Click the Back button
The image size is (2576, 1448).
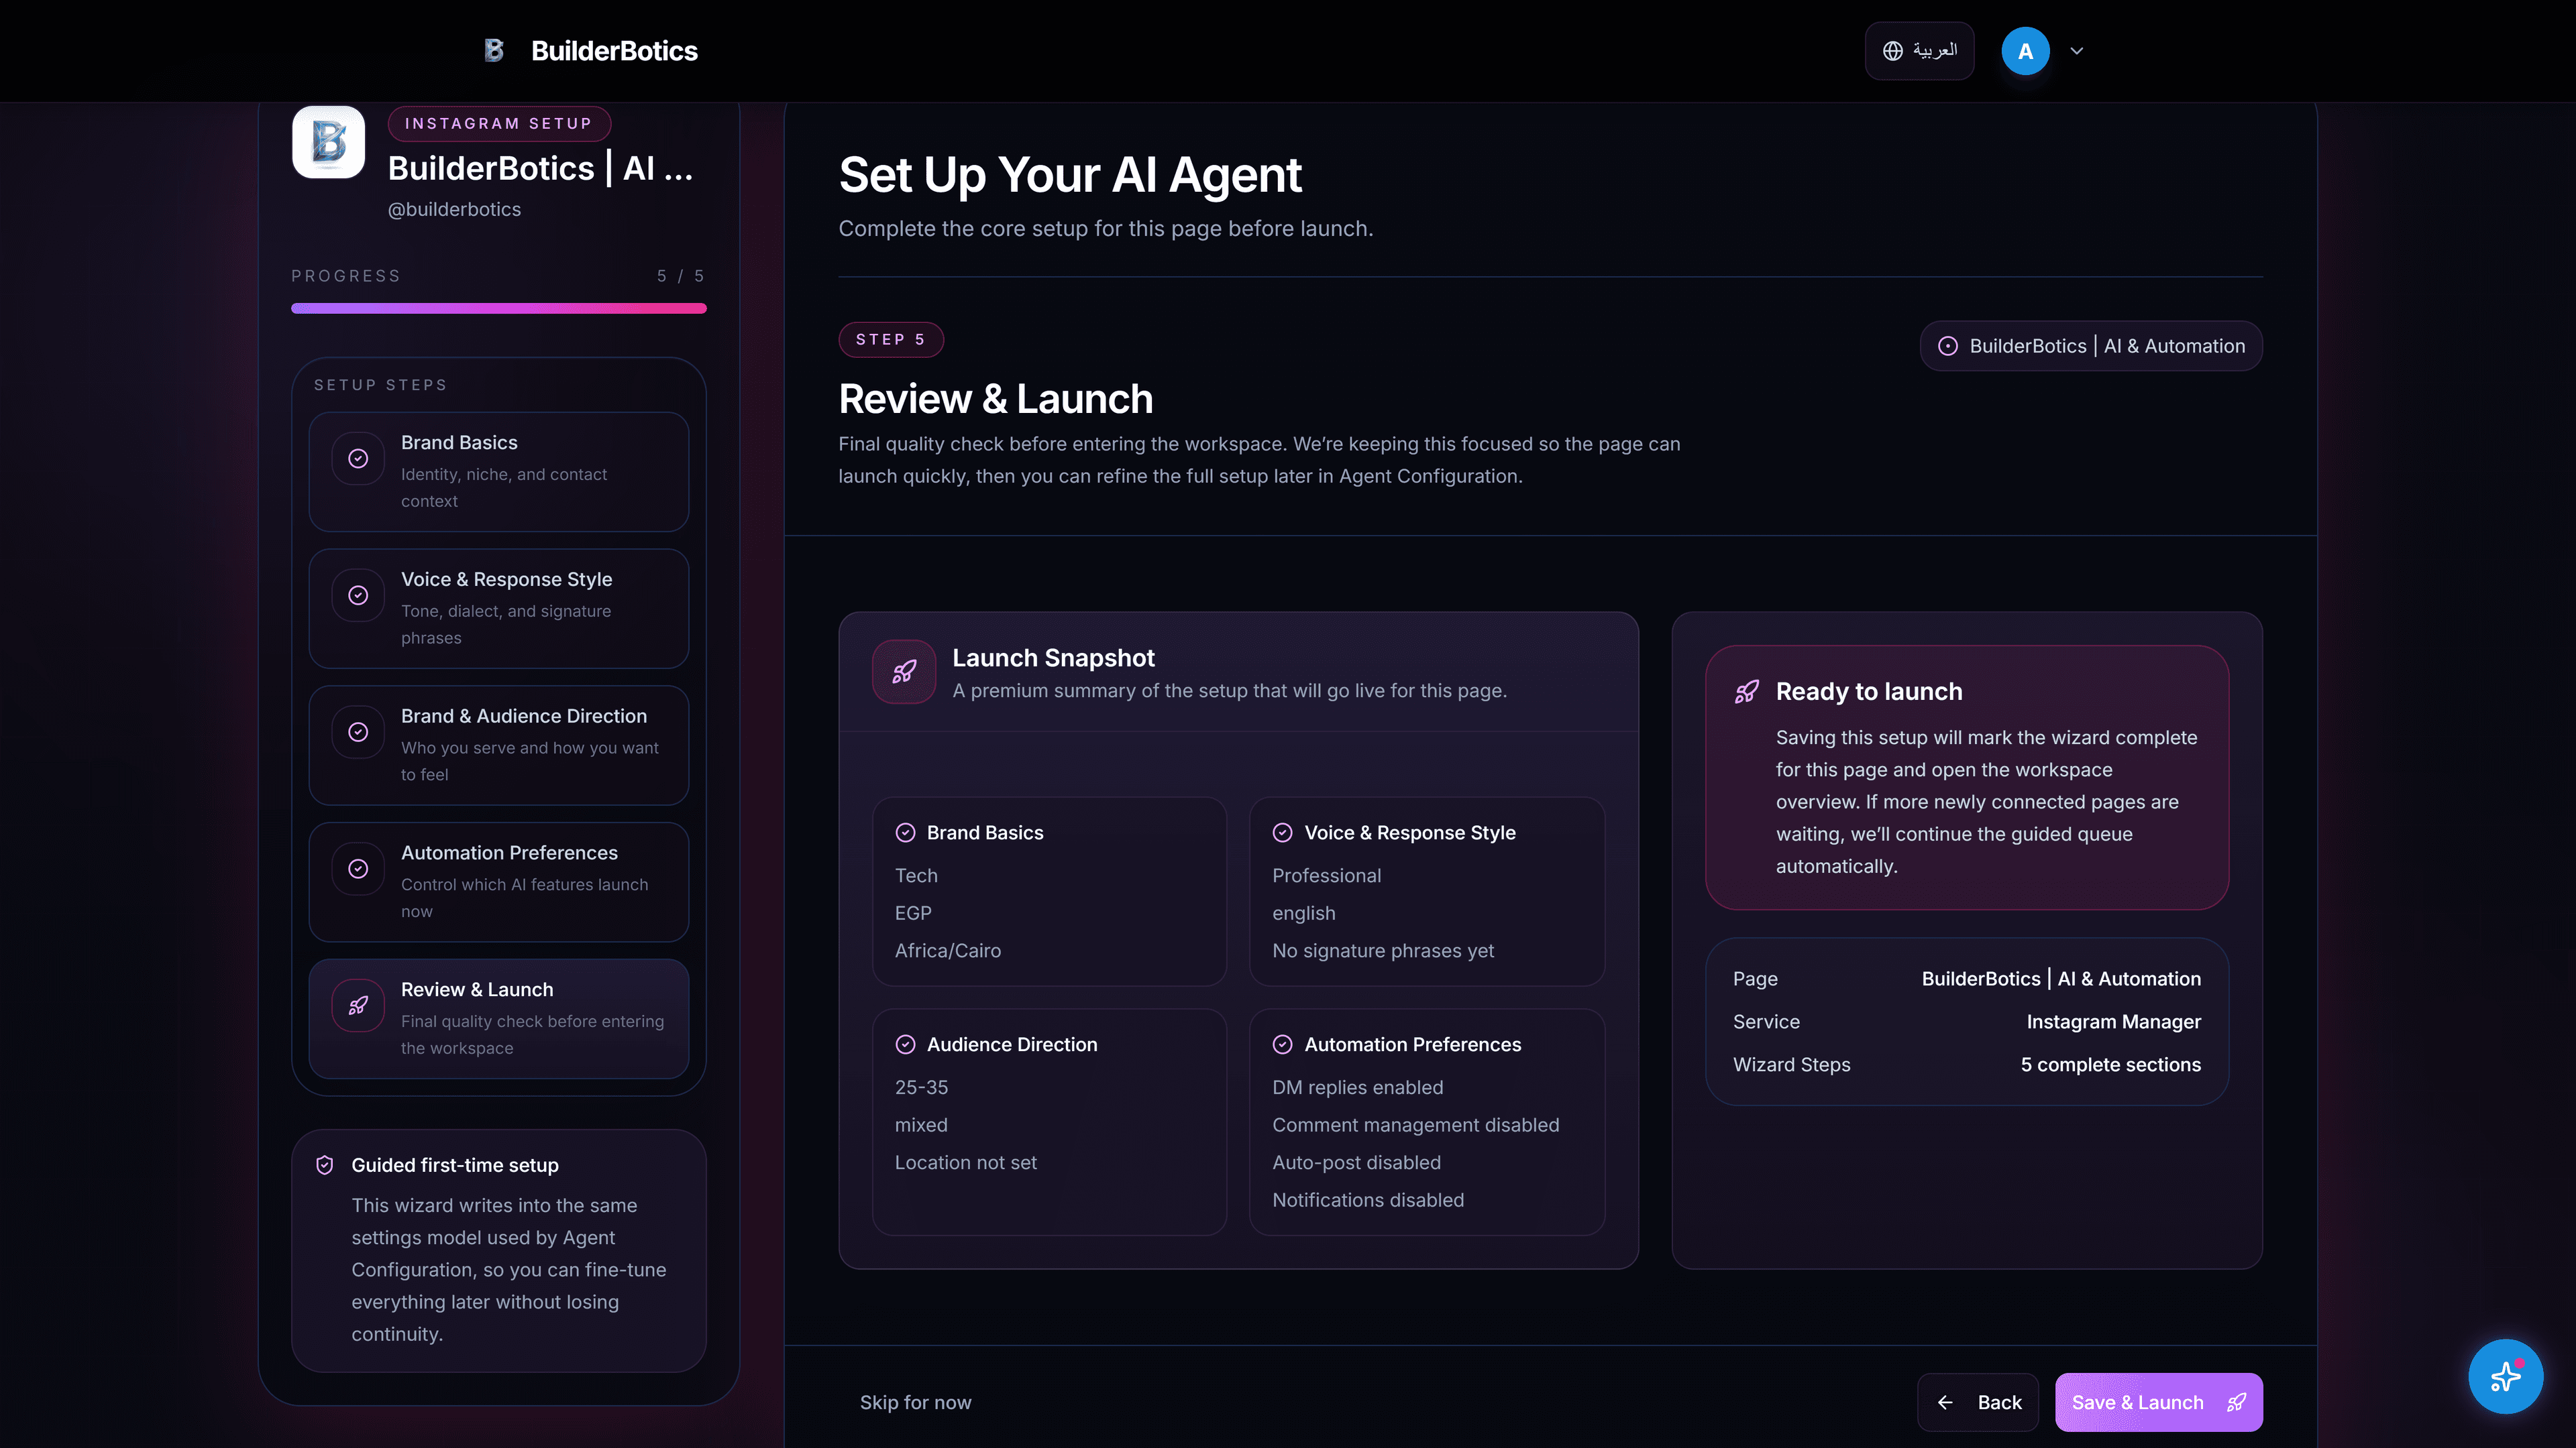point(1978,1402)
